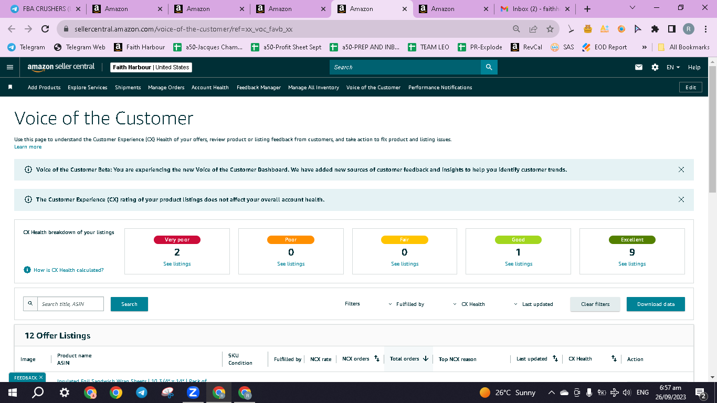
Task: Focus the Seller Central top search box
Action: click(405, 67)
